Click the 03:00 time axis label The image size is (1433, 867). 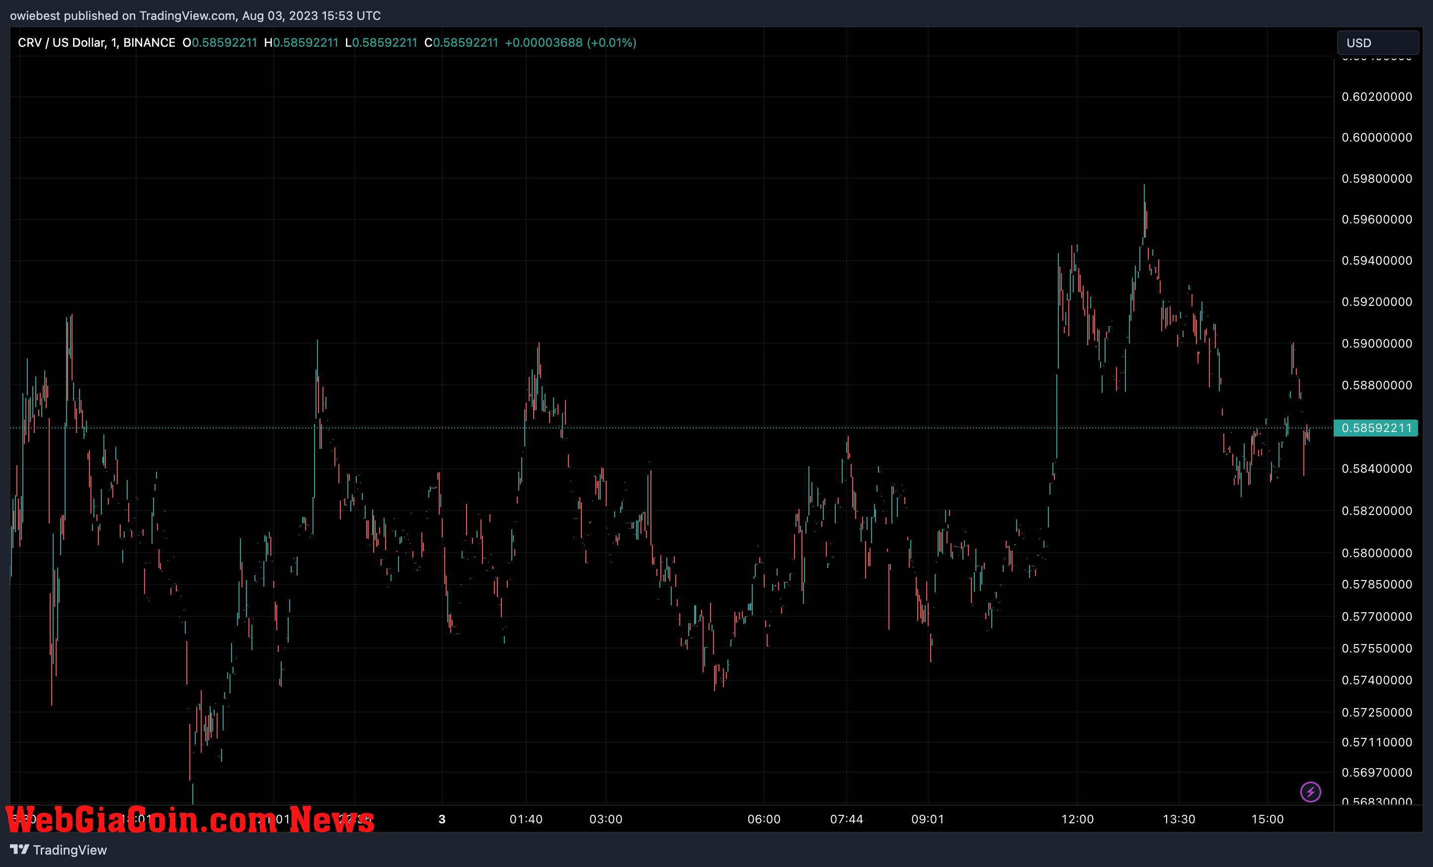606,819
